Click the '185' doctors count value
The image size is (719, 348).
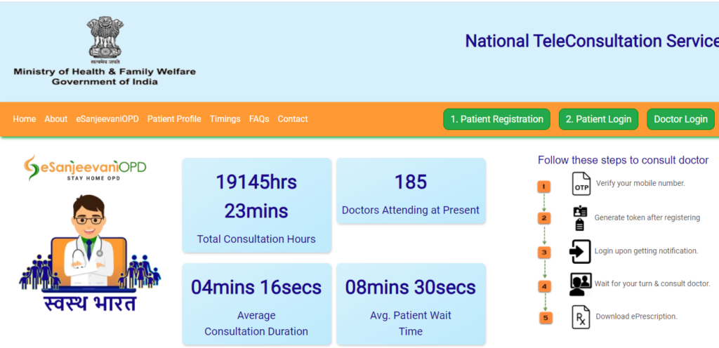click(x=411, y=182)
